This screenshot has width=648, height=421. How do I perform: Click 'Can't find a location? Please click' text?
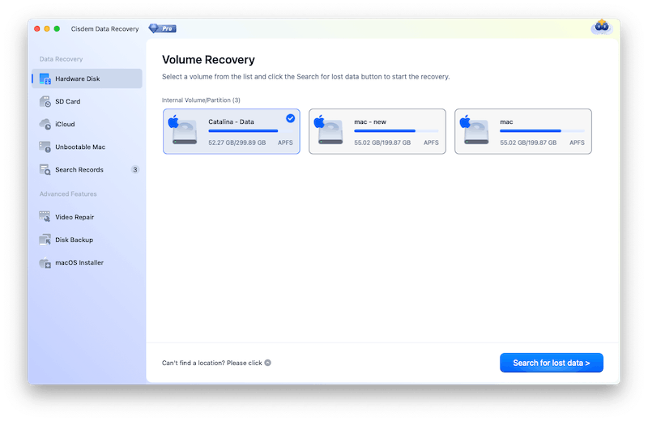[212, 363]
